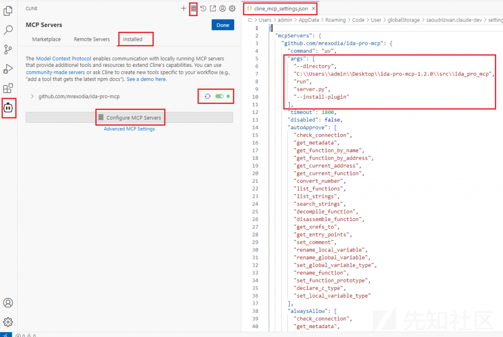This screenshot has height=337, width=503.
Task: Open the Explorer view in activity bar
Action: tap(8, 11)
